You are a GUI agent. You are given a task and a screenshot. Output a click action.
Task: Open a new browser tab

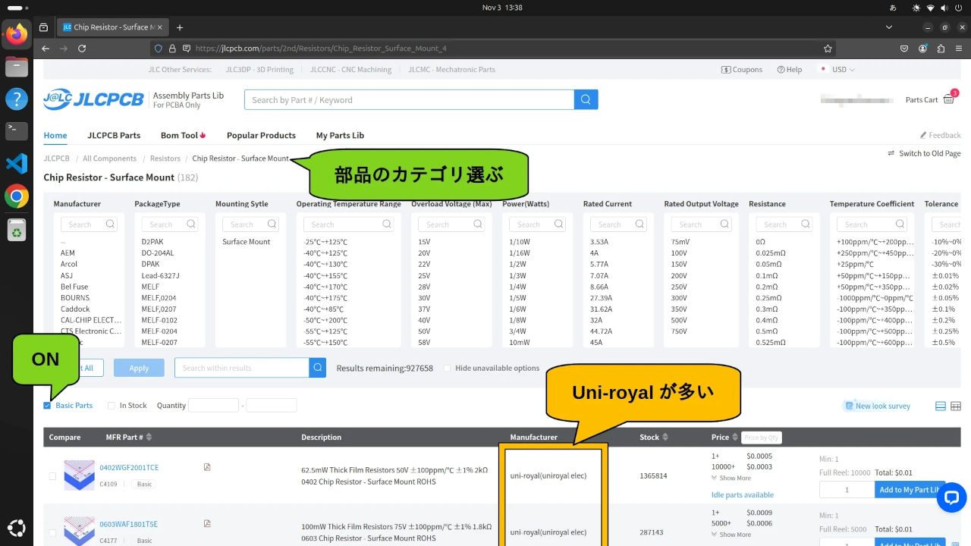click(180, 27)
